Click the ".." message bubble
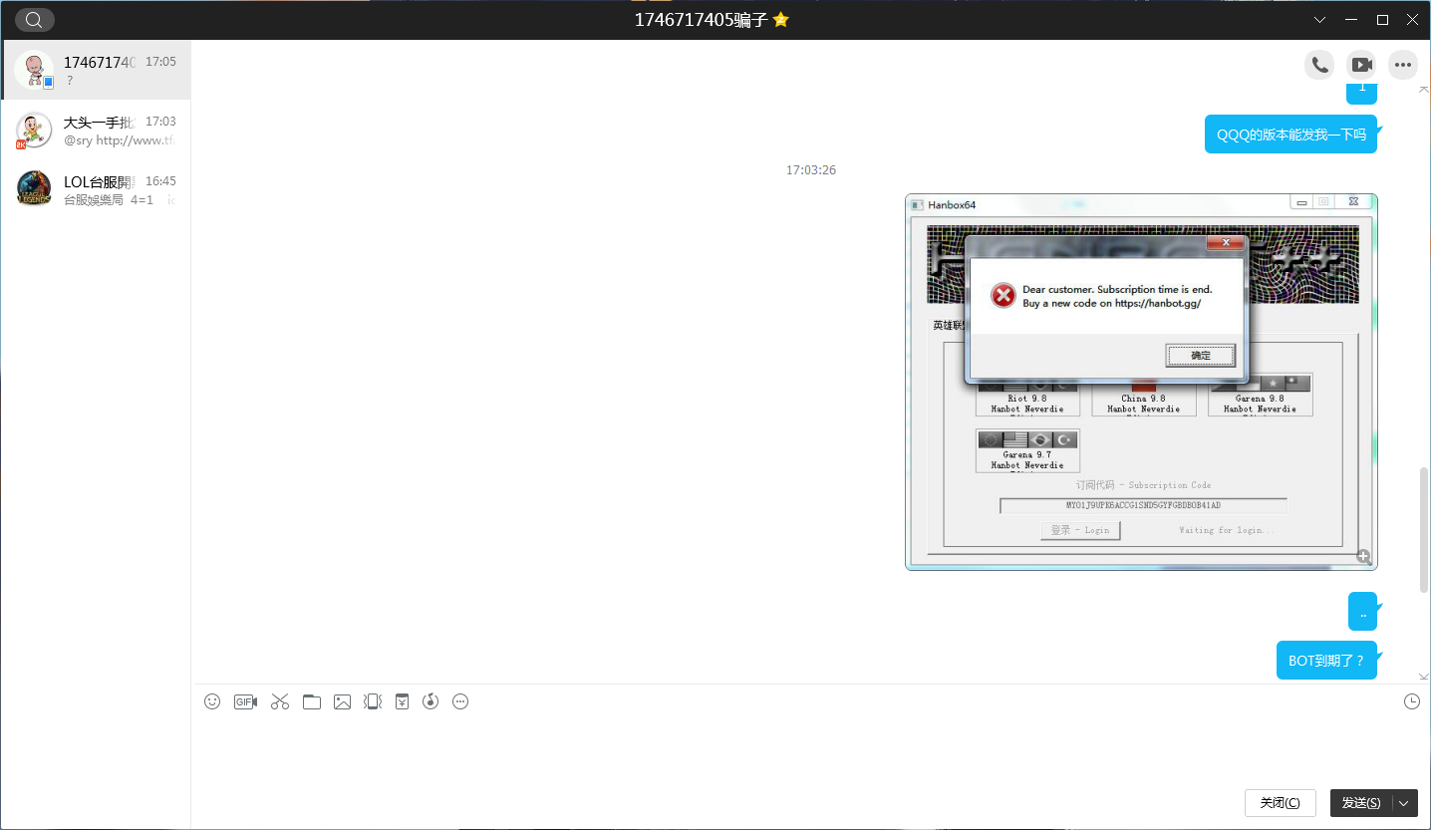1431x830 pixels. coord(1362,612)
